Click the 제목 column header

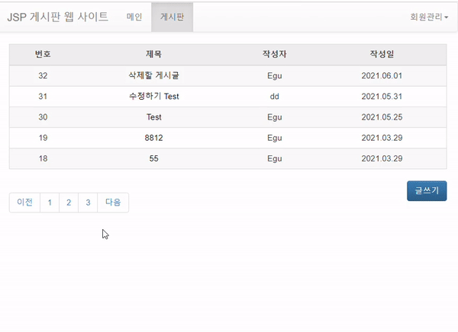point(154,54)
